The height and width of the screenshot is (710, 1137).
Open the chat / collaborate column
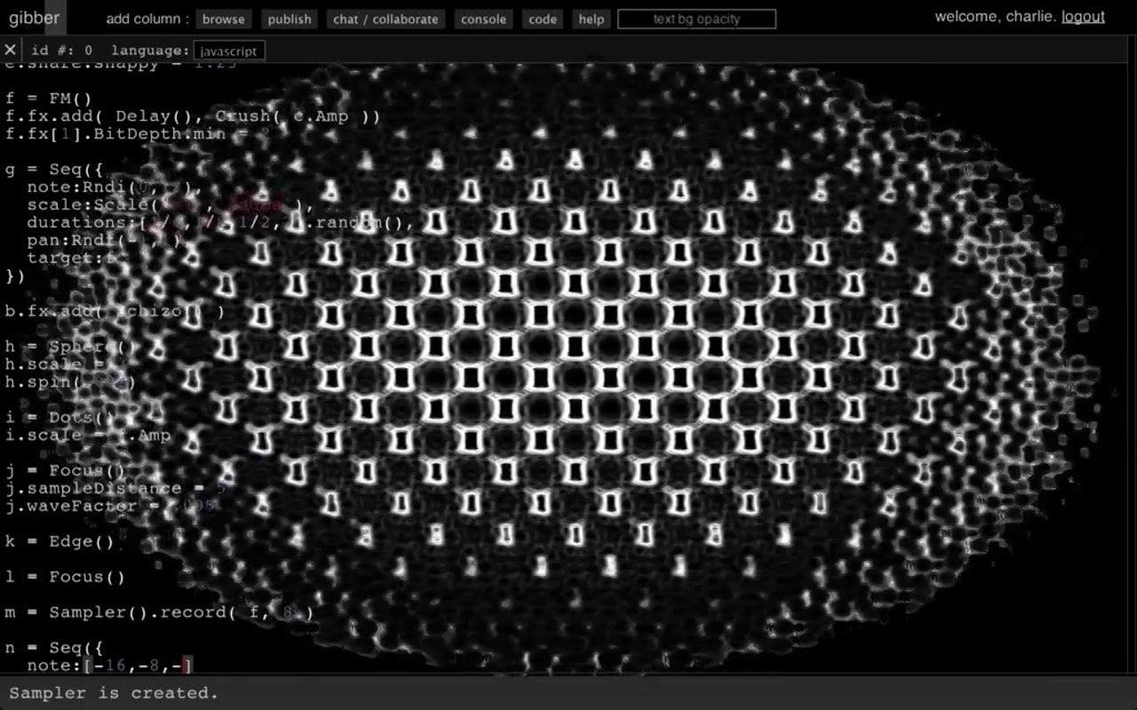(x=386, y=19)
